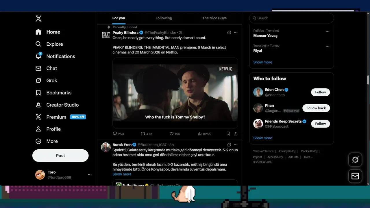The image size is (370, 208).
Task: Click Eden Chen's avatar
Action: click(258, 92)
